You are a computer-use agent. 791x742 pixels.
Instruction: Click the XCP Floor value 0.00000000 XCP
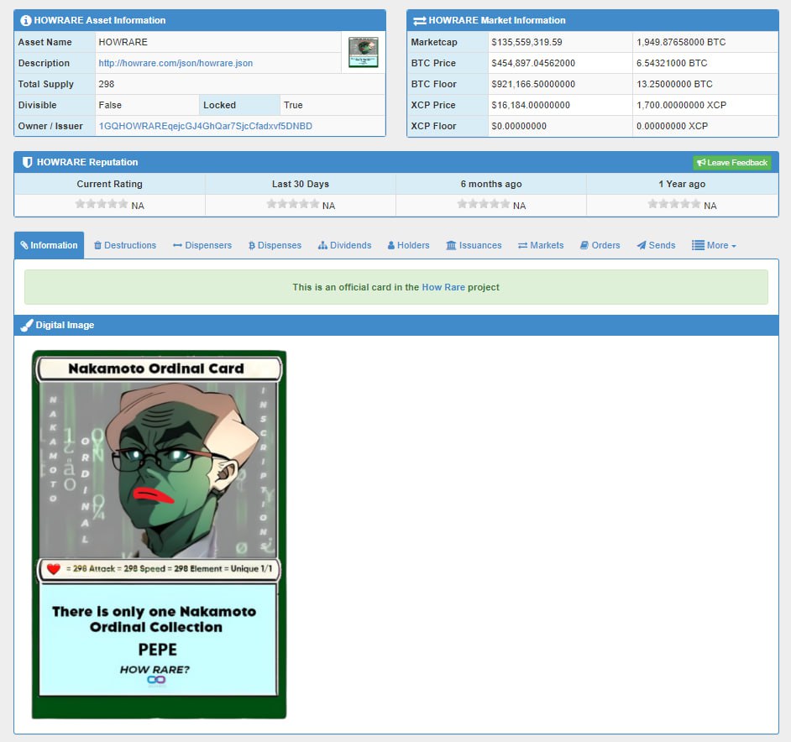click(672, 126)
